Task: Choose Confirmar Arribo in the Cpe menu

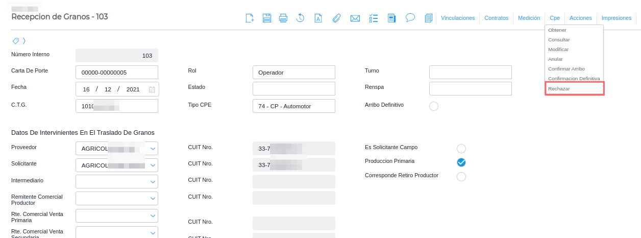Action: coord(566,69)
